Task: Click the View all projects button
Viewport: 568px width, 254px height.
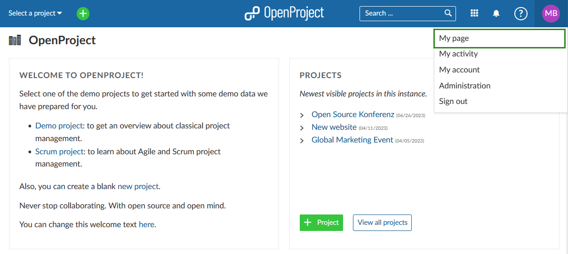Action: (x=382, y=222)
